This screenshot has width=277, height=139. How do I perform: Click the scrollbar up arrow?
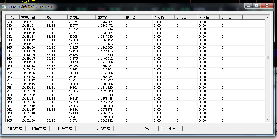[x=267, y=18]
